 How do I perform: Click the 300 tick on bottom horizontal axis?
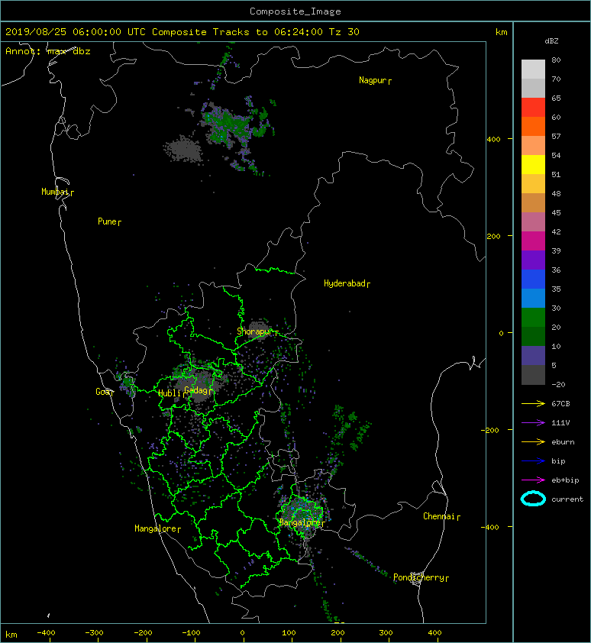(386, 633)
